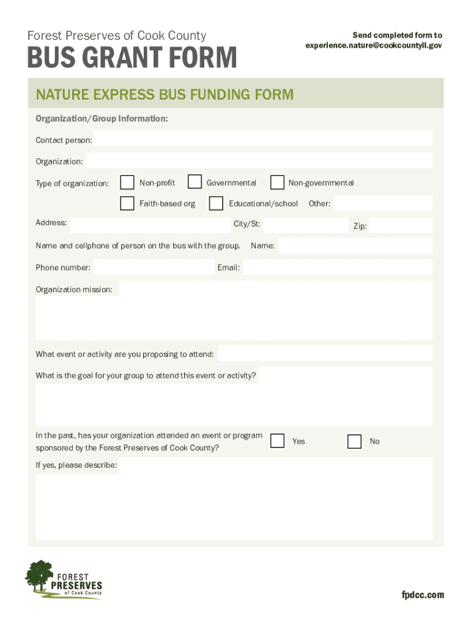Check the Non-profit checkbox
Screen dimensions: 471x626
click(127, 183)
